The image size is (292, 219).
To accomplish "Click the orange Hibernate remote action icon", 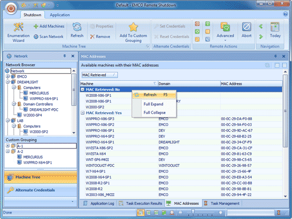I will (x=207, y=31).
